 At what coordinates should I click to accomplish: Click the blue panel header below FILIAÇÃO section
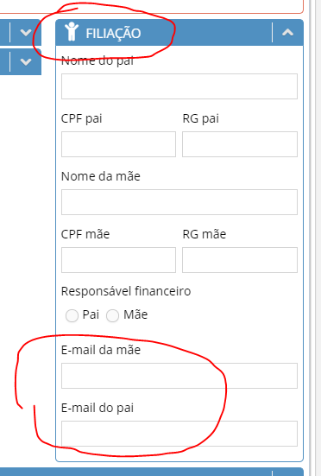coord(179,472)
